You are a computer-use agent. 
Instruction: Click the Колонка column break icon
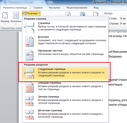click(30, 41)
